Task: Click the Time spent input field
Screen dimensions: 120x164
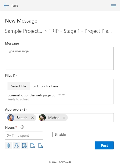Action: 24,135
